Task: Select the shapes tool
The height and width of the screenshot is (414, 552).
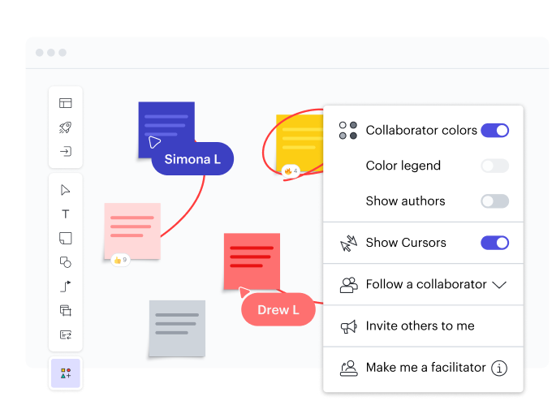Action: pos(66,262)
